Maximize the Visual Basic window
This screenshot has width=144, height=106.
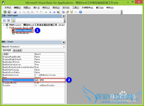tap(132, 2)
